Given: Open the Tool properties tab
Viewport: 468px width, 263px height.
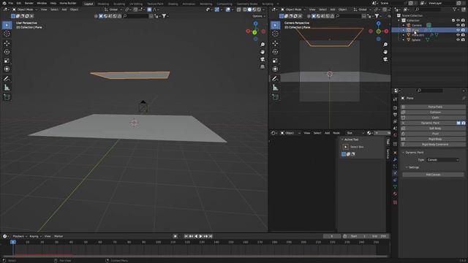Looking at the screenshot, I should point(395,99).
